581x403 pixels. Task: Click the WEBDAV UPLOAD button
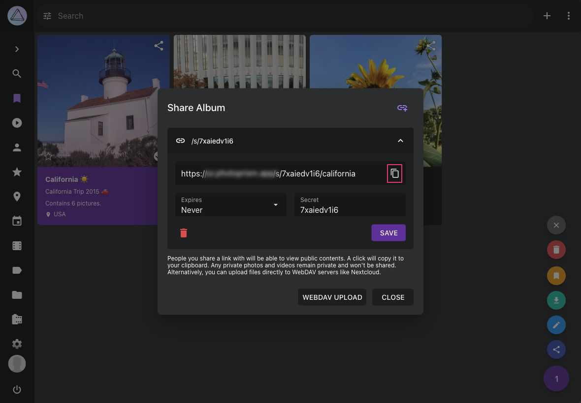pos(332,297)
